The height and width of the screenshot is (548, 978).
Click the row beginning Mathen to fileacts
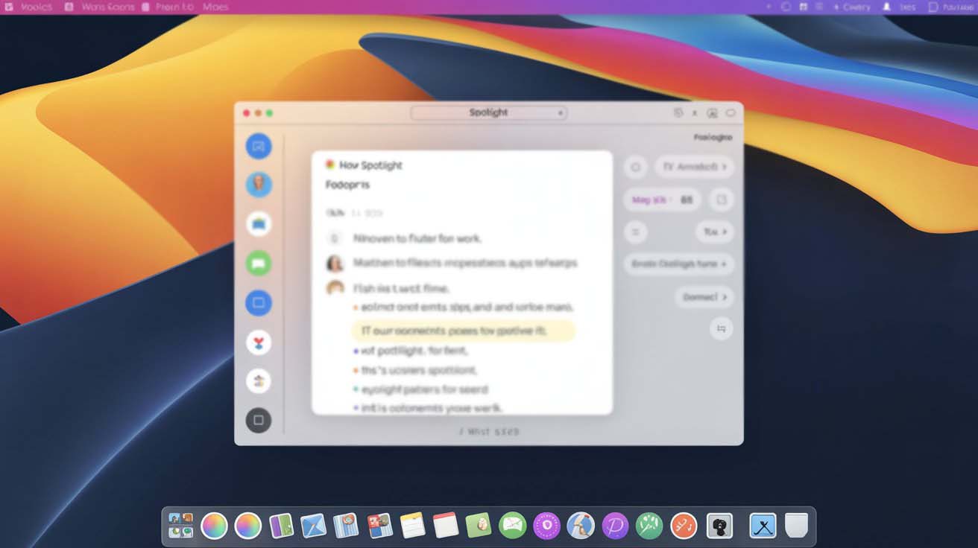click(465, 263)
